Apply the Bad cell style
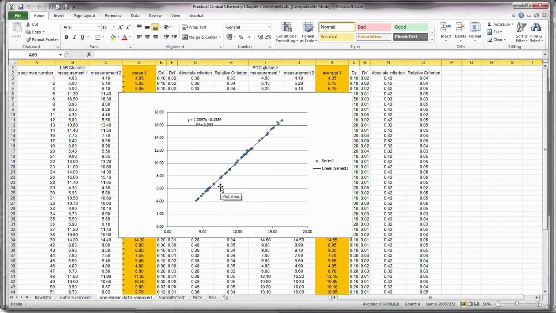The height and width of the screenshot is (313, 556). 374,27
